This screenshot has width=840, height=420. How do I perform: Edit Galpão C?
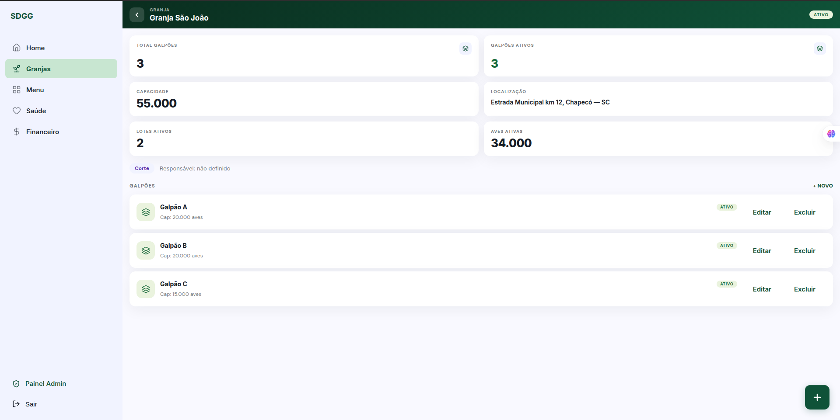tap(762, 289)
